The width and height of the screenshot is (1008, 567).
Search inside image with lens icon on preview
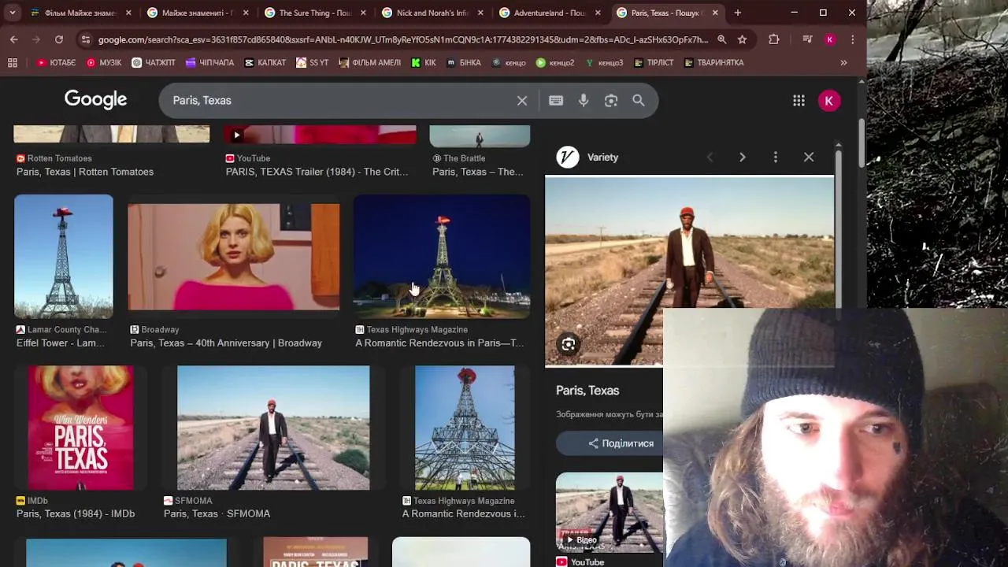point(569,344)
